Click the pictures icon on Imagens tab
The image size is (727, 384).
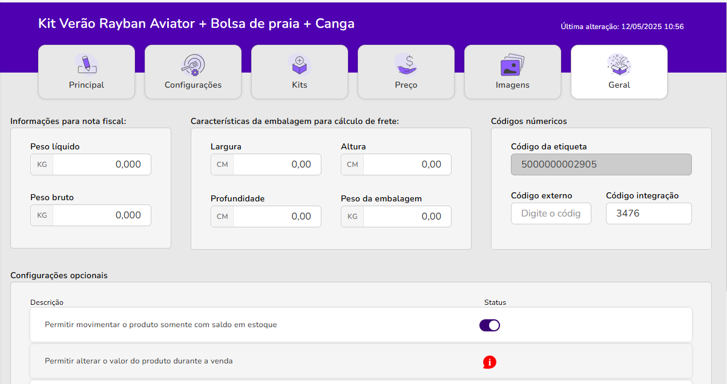pos(513,64)
